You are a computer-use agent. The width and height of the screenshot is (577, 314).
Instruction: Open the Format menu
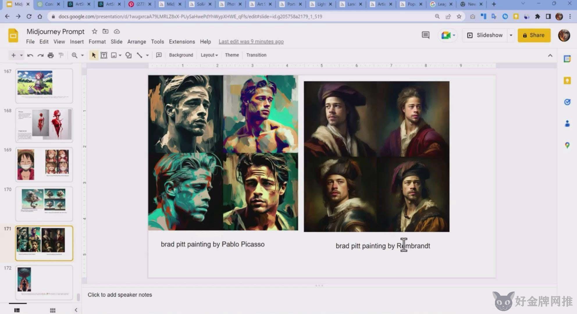[x=97, y=42]
